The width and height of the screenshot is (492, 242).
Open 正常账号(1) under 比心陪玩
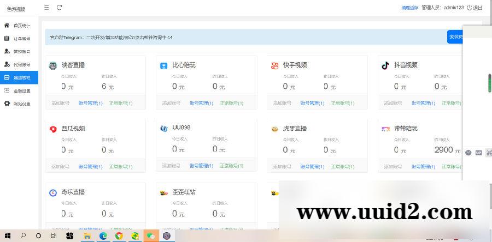[232, 103]
